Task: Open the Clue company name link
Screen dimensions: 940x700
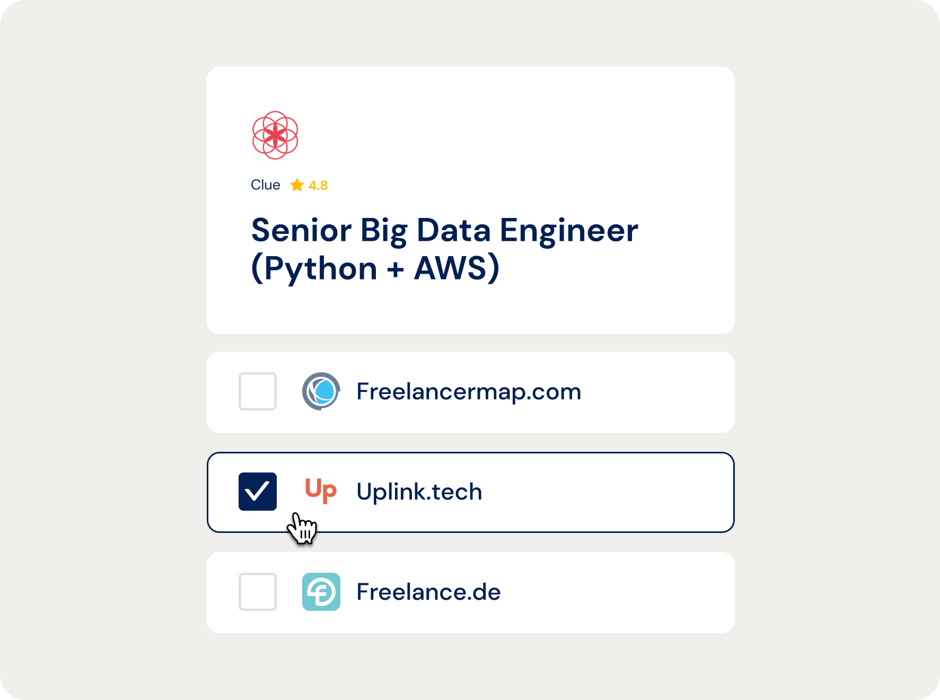Action: click(266, 185)
